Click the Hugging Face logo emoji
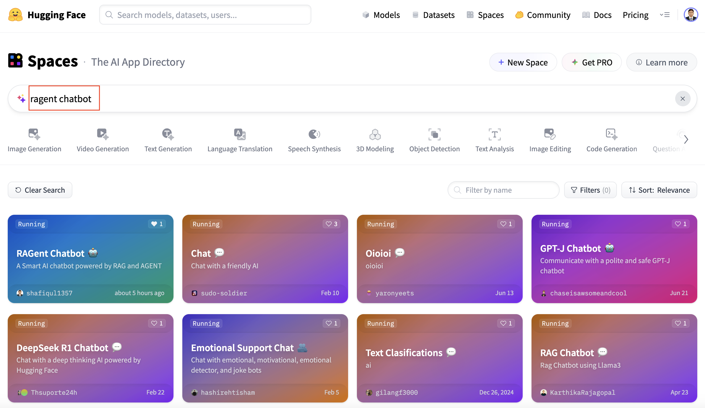This screenshot has height=408, width=705. point(15,15)
